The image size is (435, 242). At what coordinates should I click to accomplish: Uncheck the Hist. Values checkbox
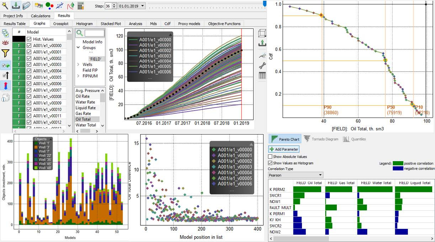pyautogui.click(x=29, y=39)
